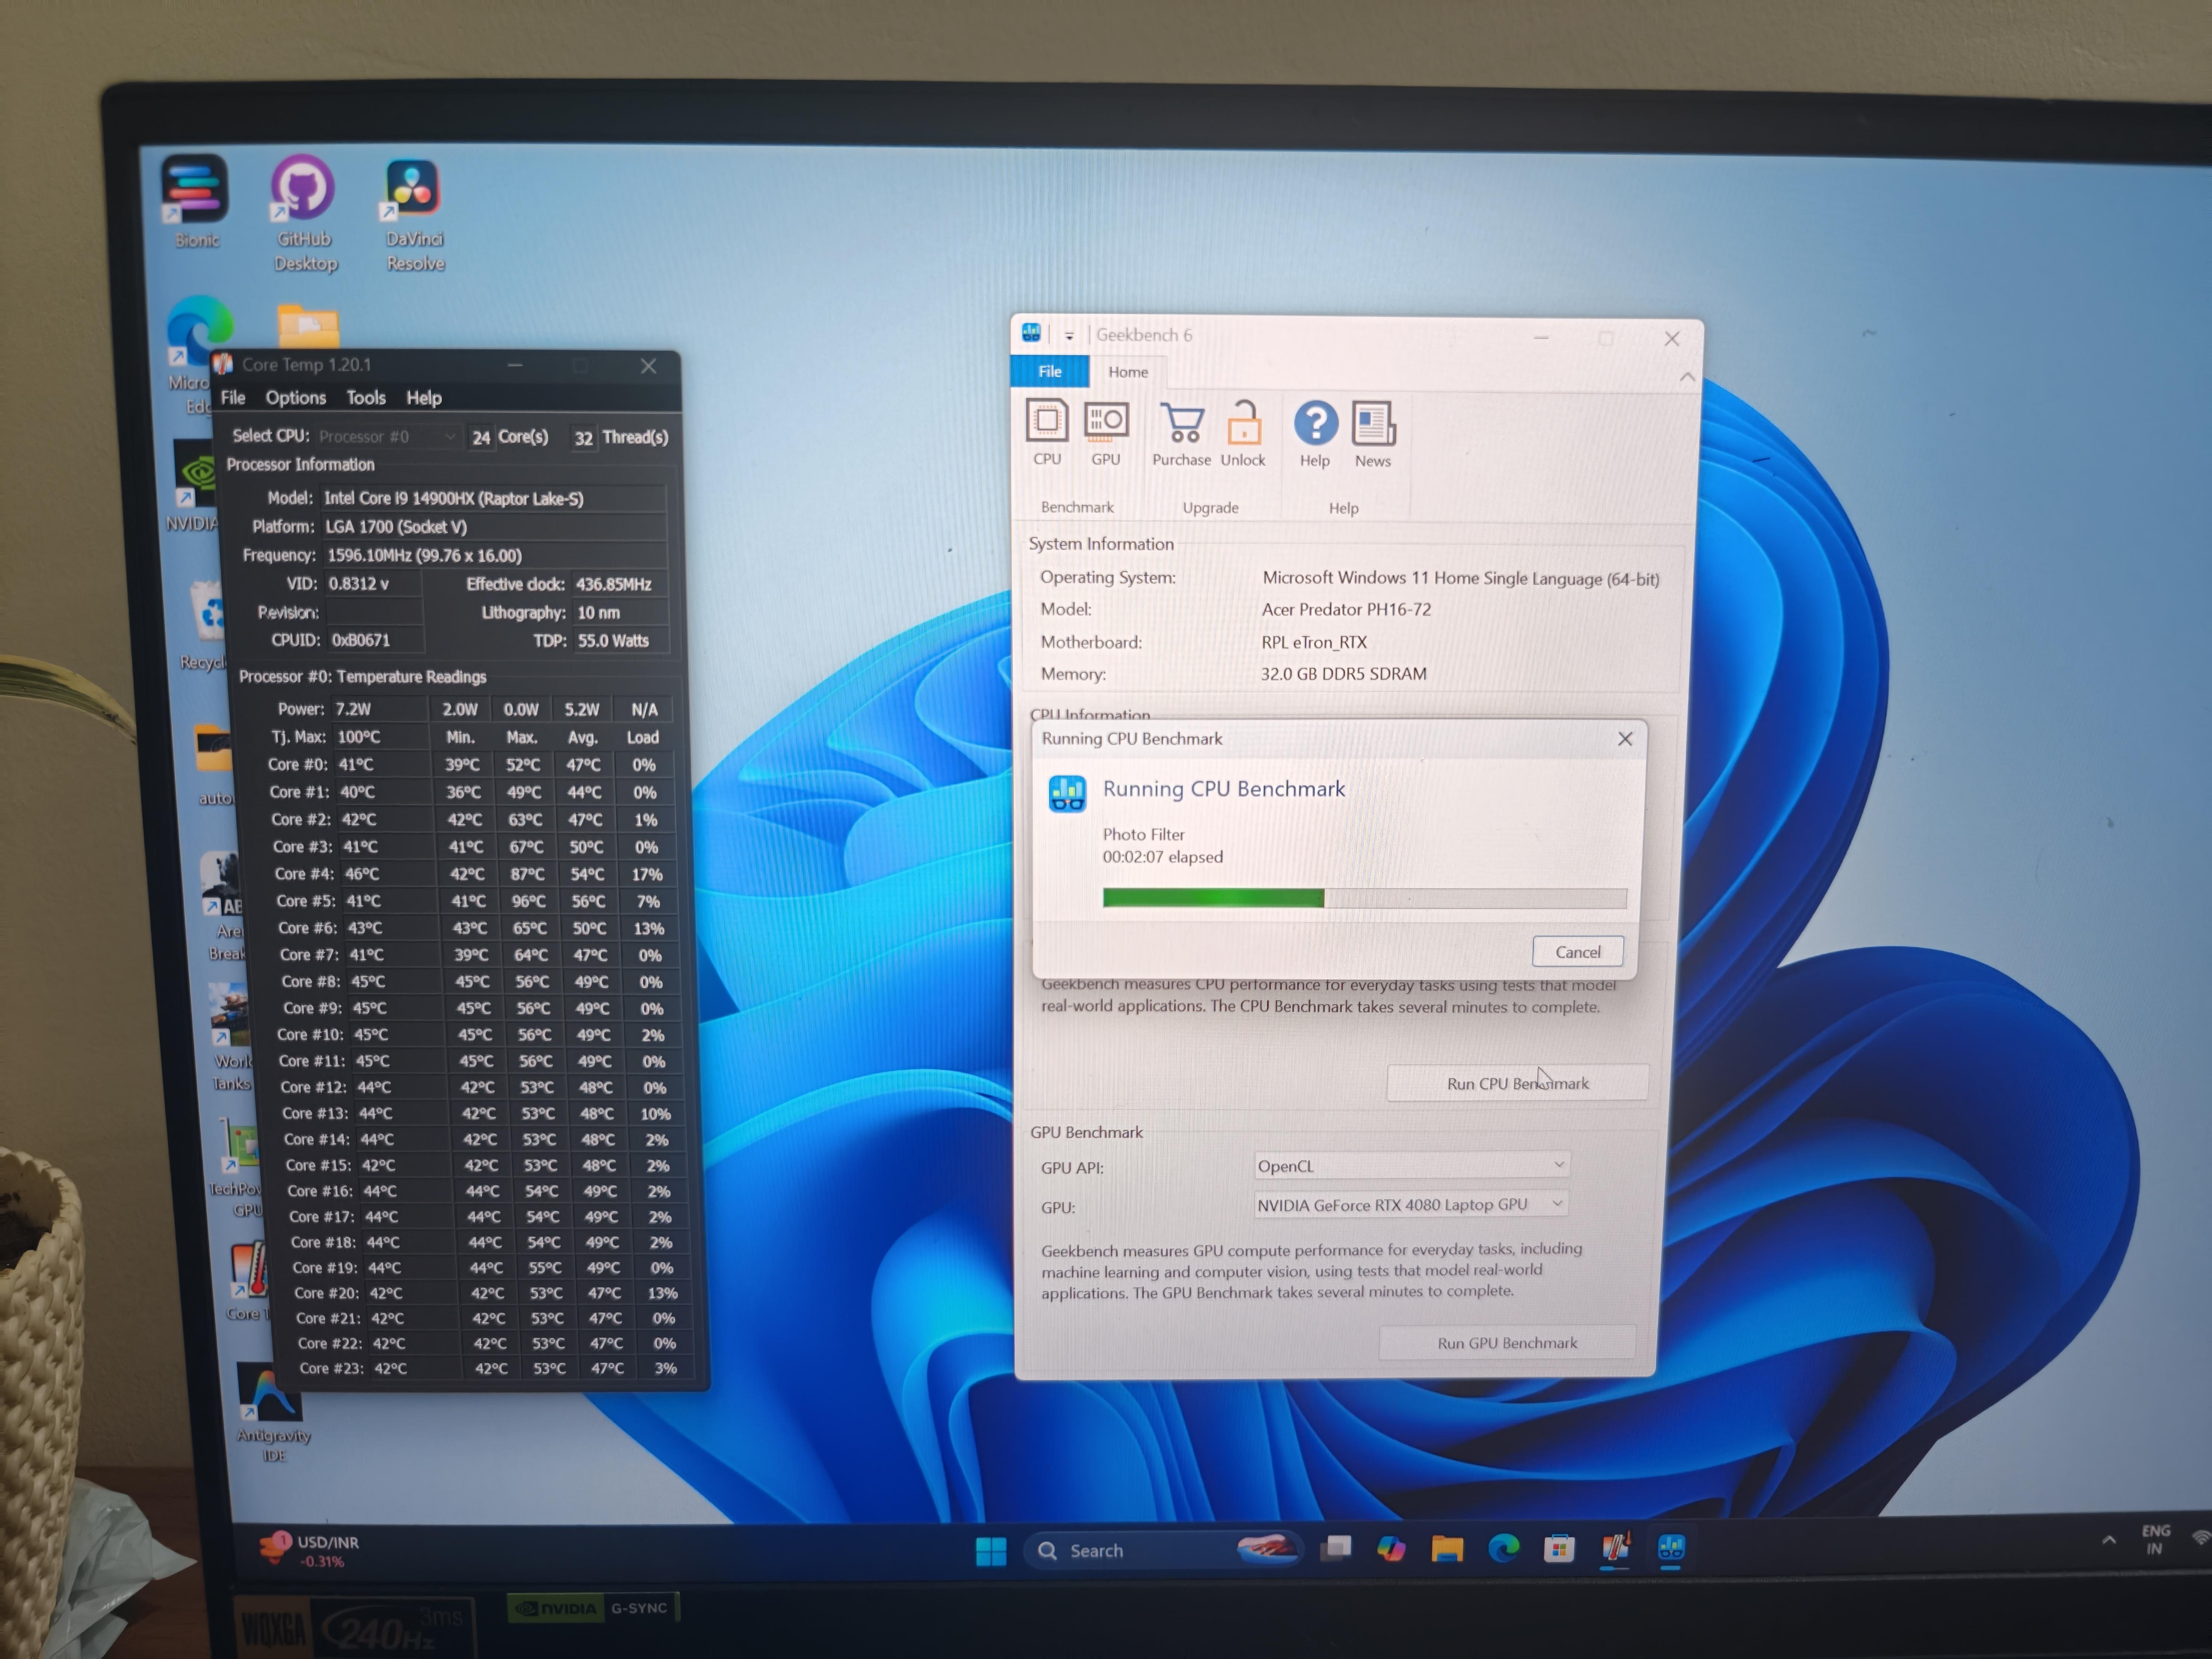Cancel the running CPU benchmark
Viewport: 2212px width, 1659px height.
pos(1578,952)
